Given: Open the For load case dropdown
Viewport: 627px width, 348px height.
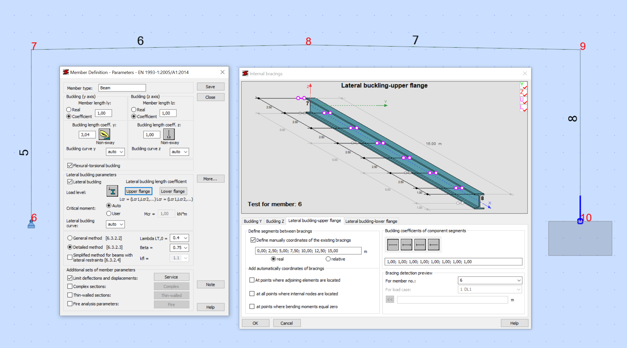Looking at the screenshot, I should tap(489, 289).
